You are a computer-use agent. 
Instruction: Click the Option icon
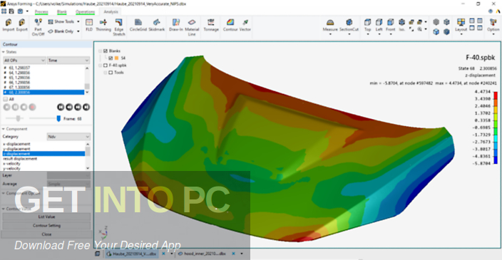tap(493, 22)
